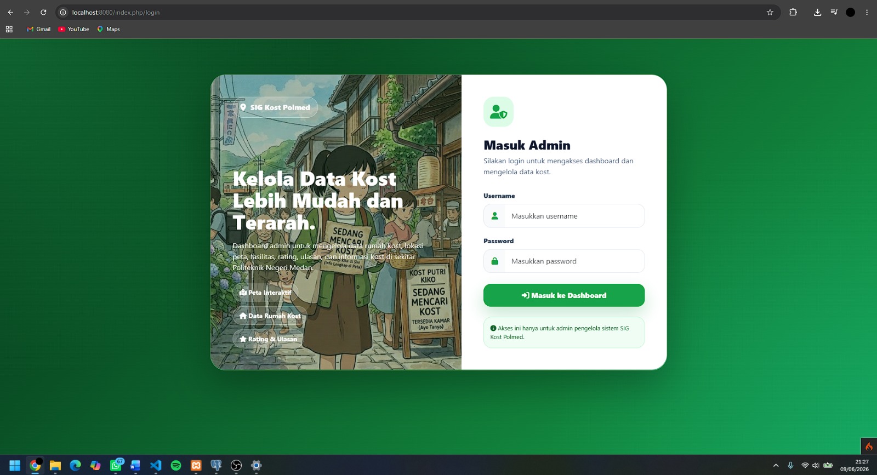
Task: Open pgAdmin elephant icon in taskbar
Action: pyautogui.click(x=216, y=465)
